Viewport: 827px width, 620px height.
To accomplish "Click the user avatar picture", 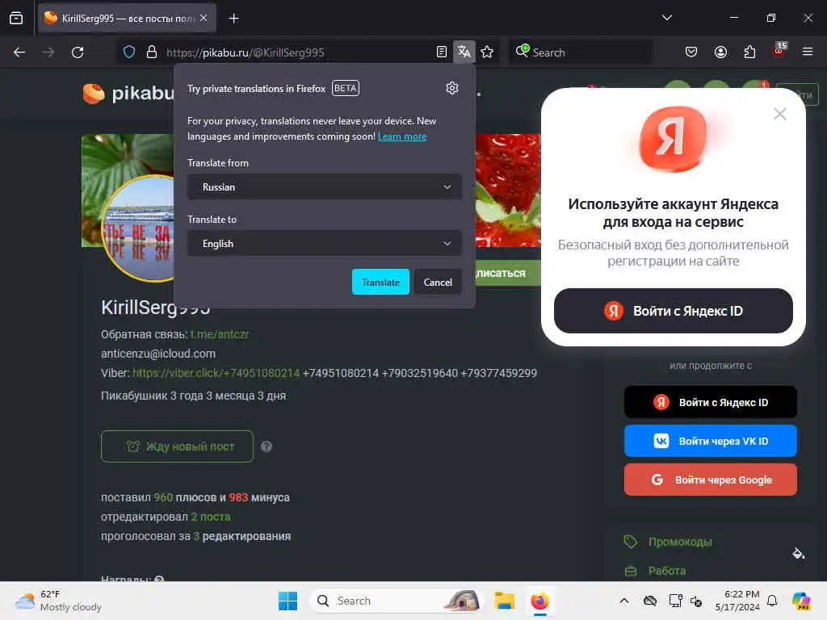I will coord(138,228).
